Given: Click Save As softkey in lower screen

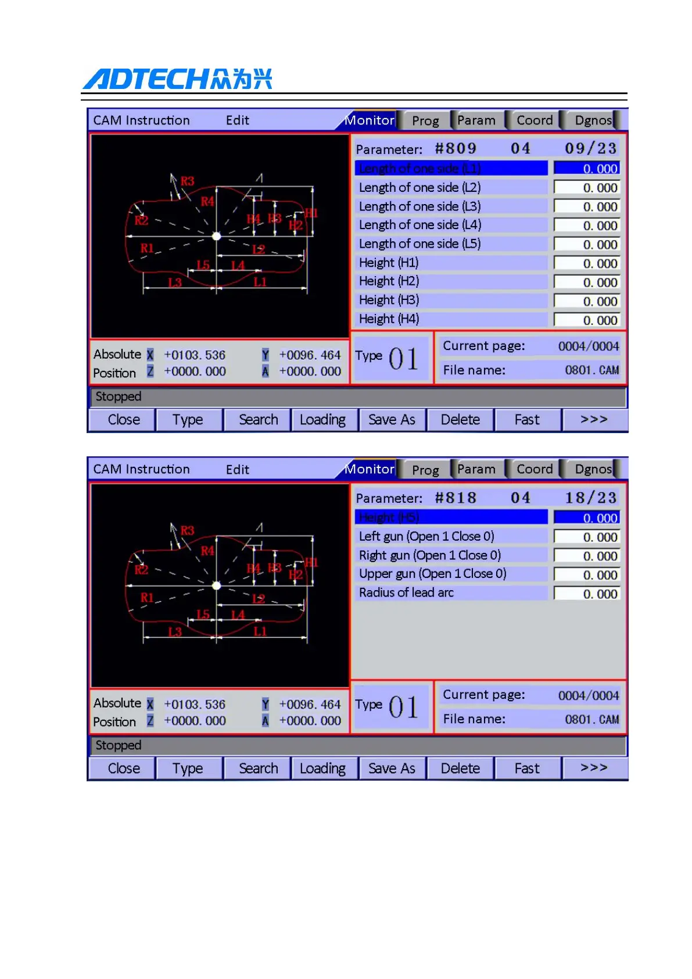Looking at the screenshot, I should point(392,769).
